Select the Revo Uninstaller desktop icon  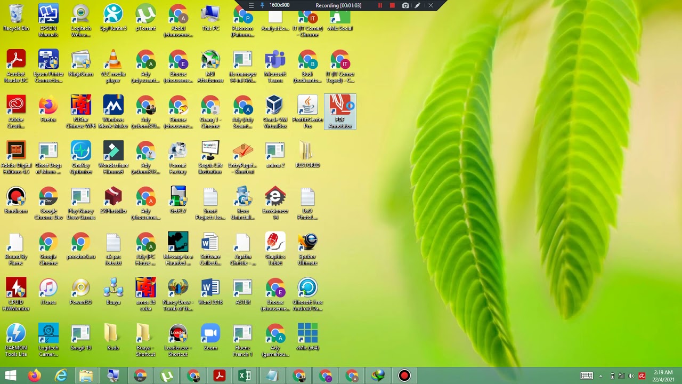242,203
